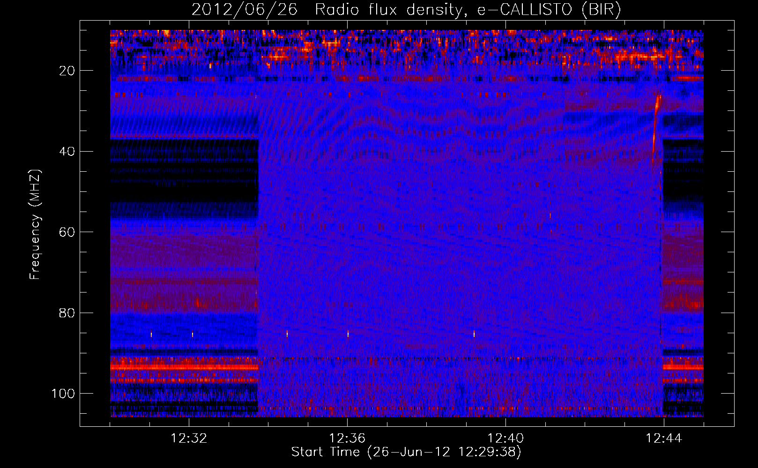This screenshot has width=758, height=468.
Task: Click the bright red interference band near 93 MHz
Action: coord(184,367)
